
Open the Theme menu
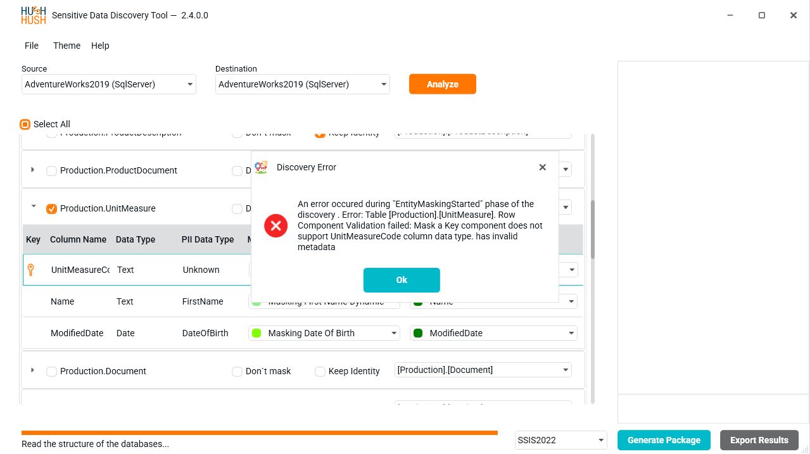tap(66, 46)
